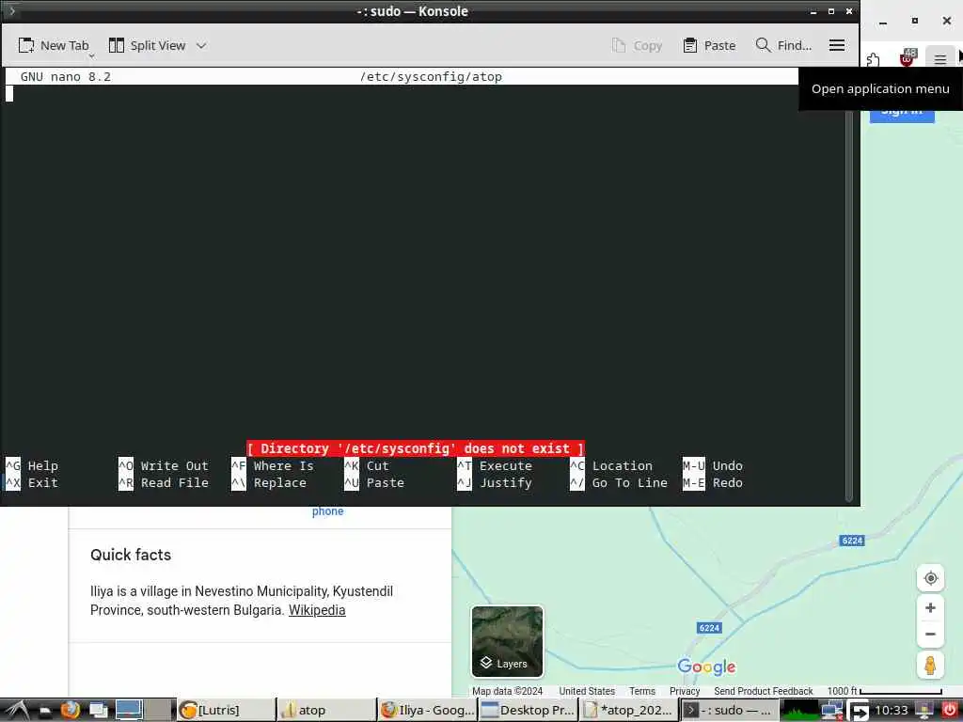Click the Paste button in Konsole toolbar

click(x=709, y=45)
